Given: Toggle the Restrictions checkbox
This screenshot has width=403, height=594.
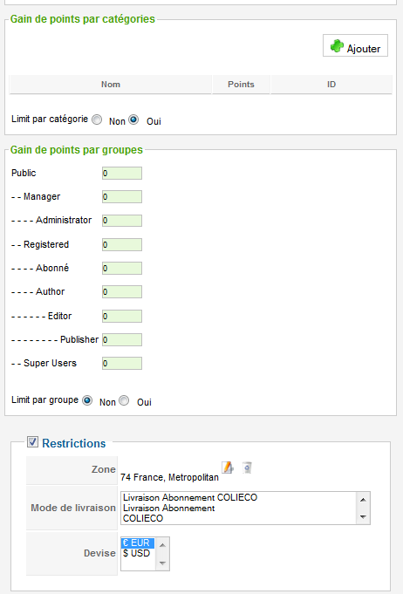Looking at the screenshot, I should [32, 441].
